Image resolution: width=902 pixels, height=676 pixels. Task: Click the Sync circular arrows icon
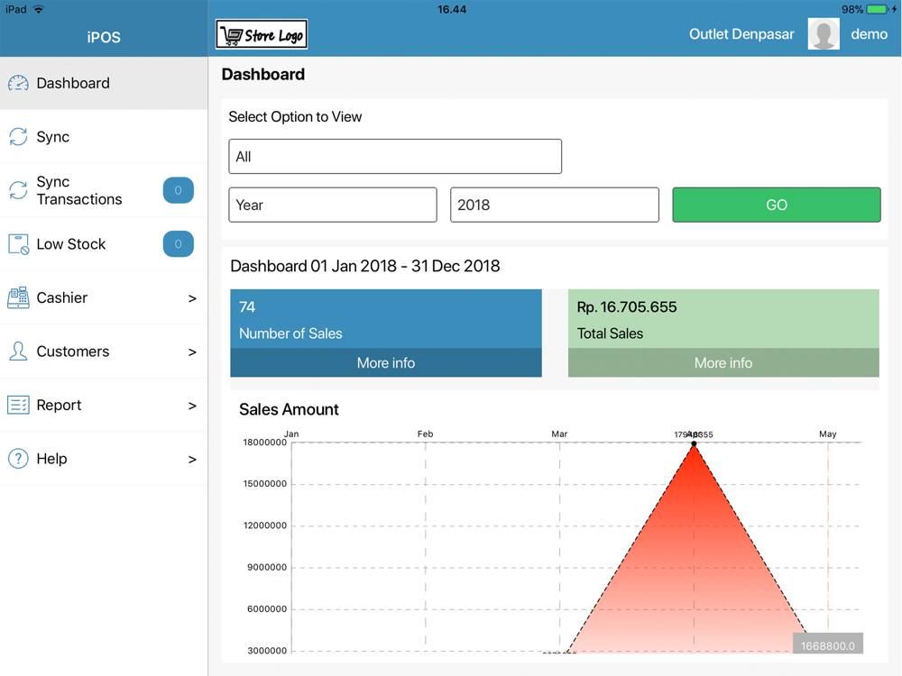18,137
